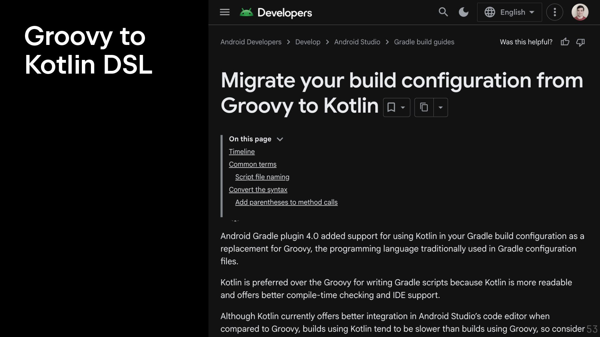Click the thumbs down not helpful icon
Viewport: 600px width, 337px height.
(580, 42)
